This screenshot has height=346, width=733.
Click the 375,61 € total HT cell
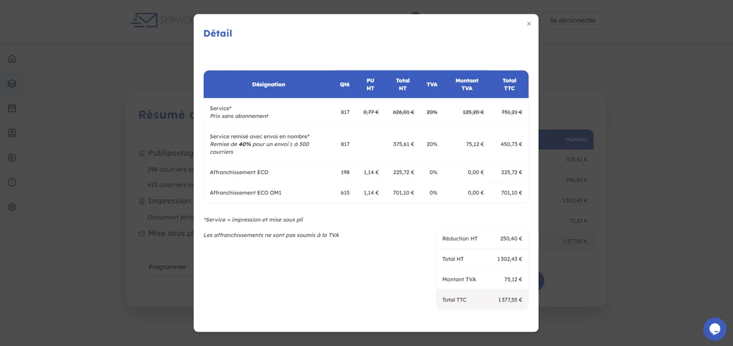point(403,144)
